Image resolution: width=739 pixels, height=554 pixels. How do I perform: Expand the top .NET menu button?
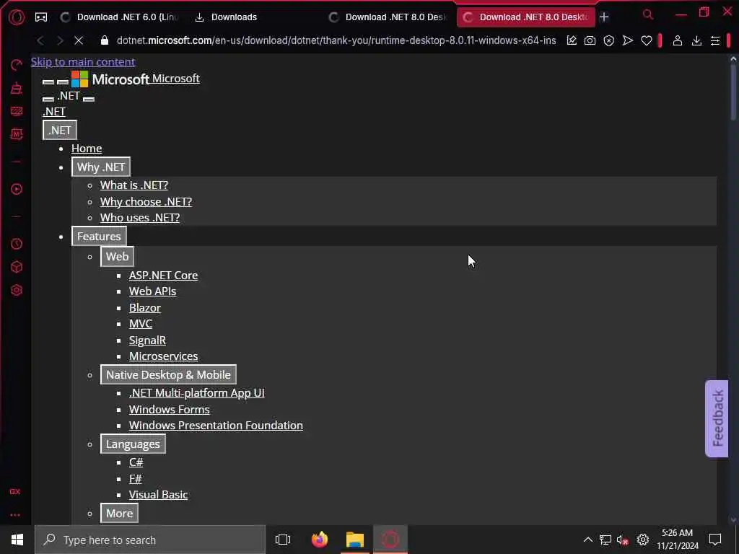tap(60, 131)
